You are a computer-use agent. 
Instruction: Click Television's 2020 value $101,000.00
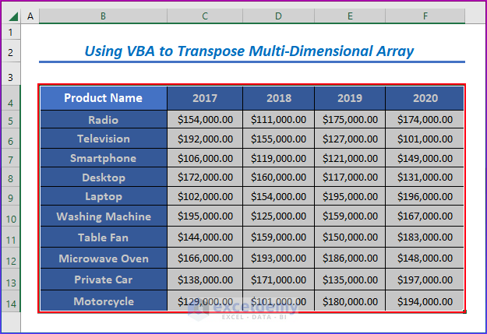[x=425, y=139]
